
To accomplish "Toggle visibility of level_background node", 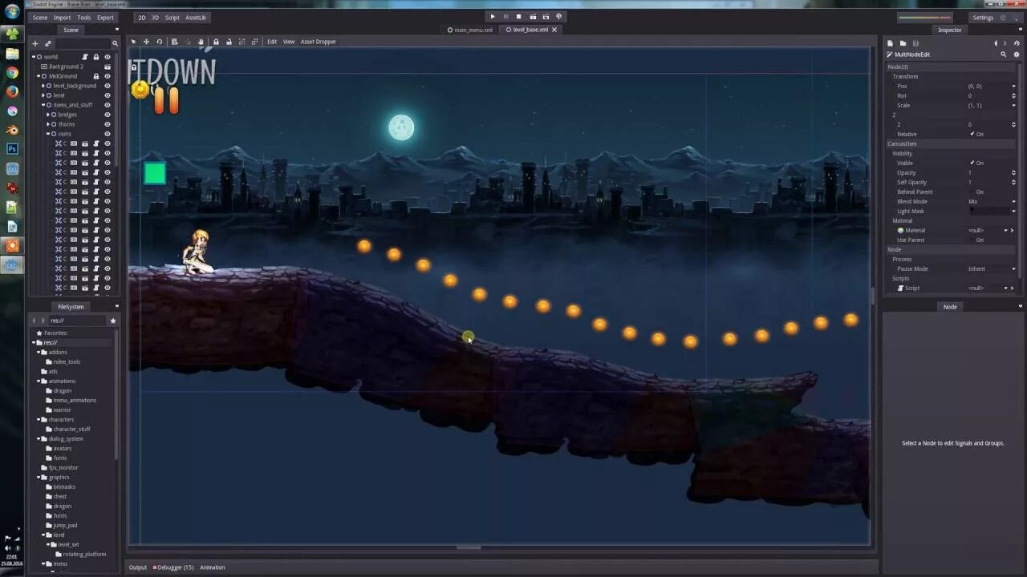I will 108,86.
